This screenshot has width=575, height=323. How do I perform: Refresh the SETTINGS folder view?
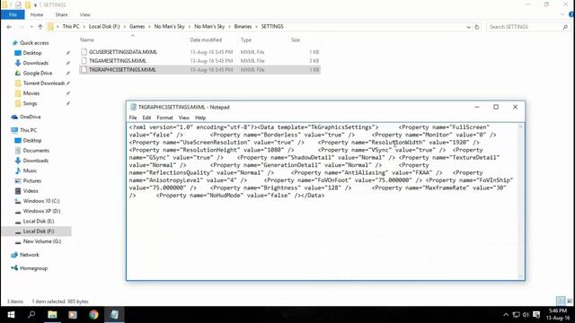(477, 27)
